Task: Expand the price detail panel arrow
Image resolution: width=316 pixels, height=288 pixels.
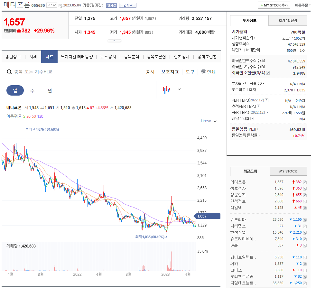Action: point(114,41)
